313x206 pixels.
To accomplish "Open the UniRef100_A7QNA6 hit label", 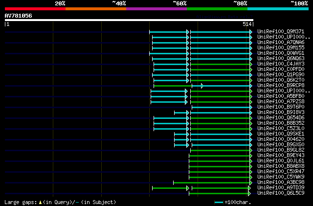I will pos(281,43).
